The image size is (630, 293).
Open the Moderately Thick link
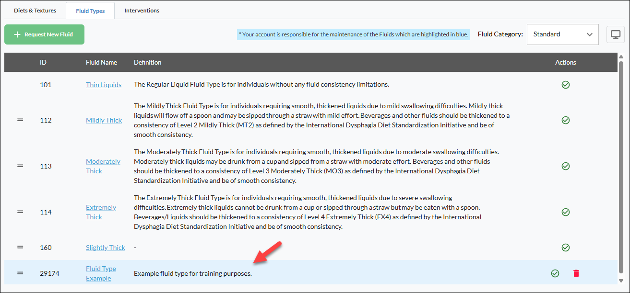103,166
